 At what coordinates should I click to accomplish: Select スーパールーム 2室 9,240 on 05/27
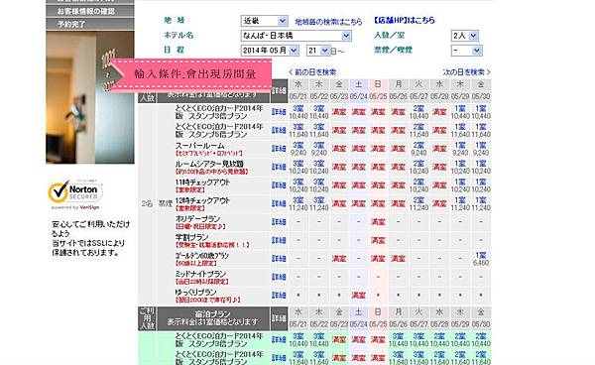(x=418, y=149)
